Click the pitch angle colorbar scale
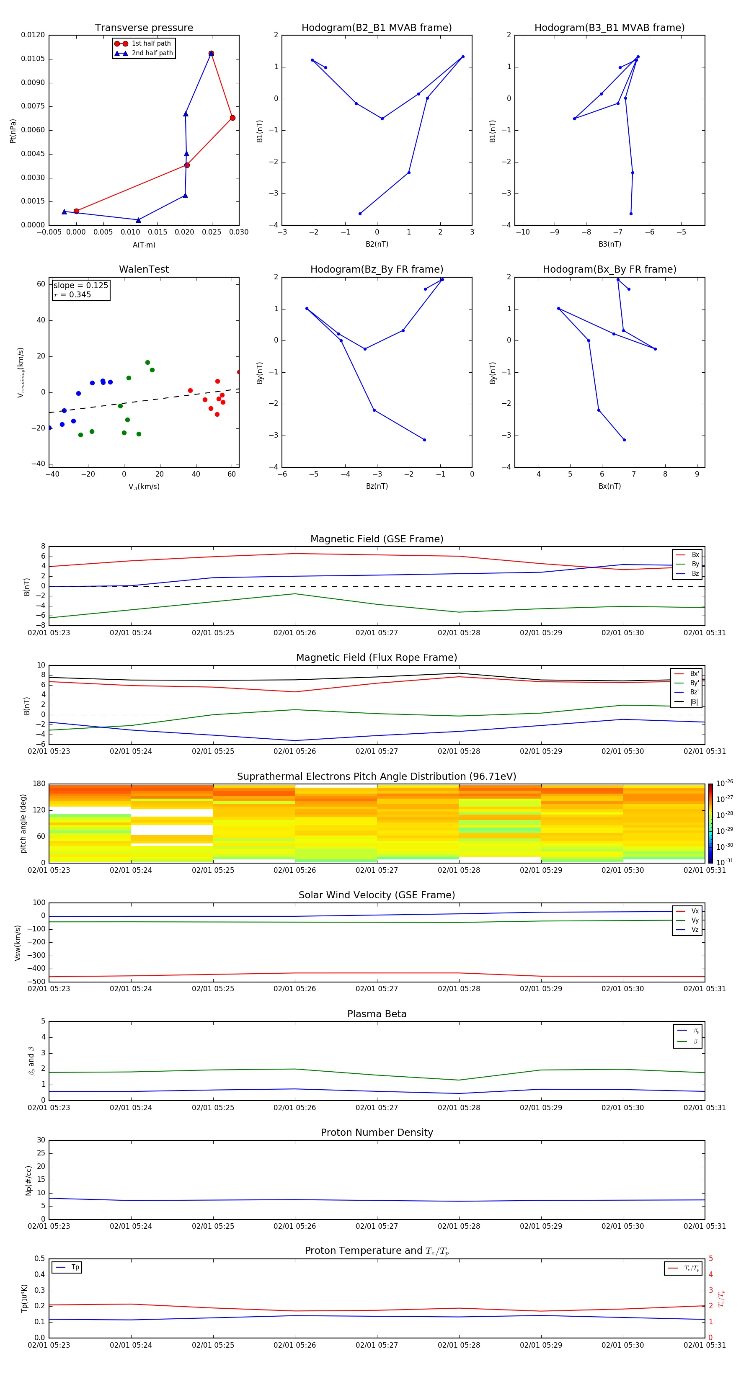The height and width of the screenshot is (1382, 754). [x=710, y=823]
